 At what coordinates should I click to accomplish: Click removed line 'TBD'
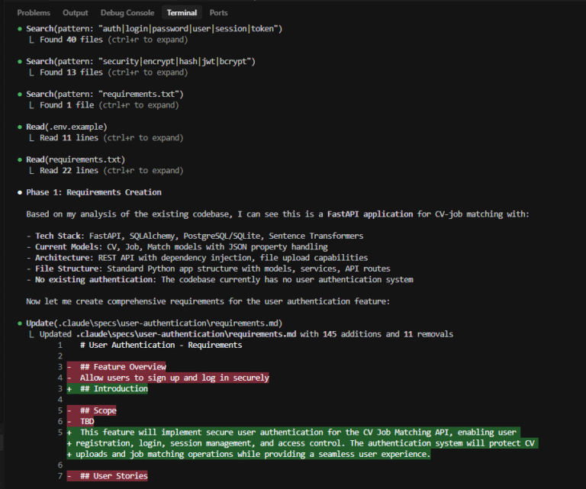pyautogui.click(x=81, y=421)
